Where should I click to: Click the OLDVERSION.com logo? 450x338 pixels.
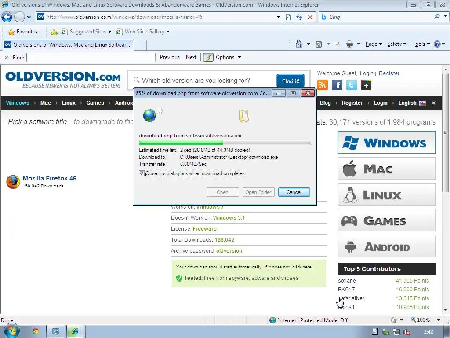click(x=63, y=80)
